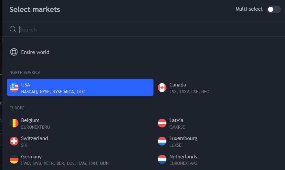Select USA market with NASDAQ, NYSE exchanges
Viewport: 285px width, 170px height.
click(80, 87)
